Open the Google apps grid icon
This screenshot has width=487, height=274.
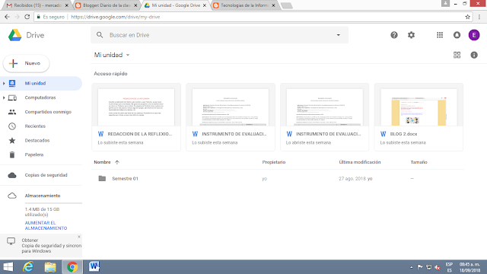tap(440, 35)
